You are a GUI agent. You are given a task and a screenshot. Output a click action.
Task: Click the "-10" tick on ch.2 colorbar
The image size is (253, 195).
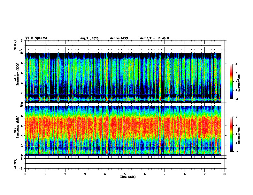click(236, 152)
